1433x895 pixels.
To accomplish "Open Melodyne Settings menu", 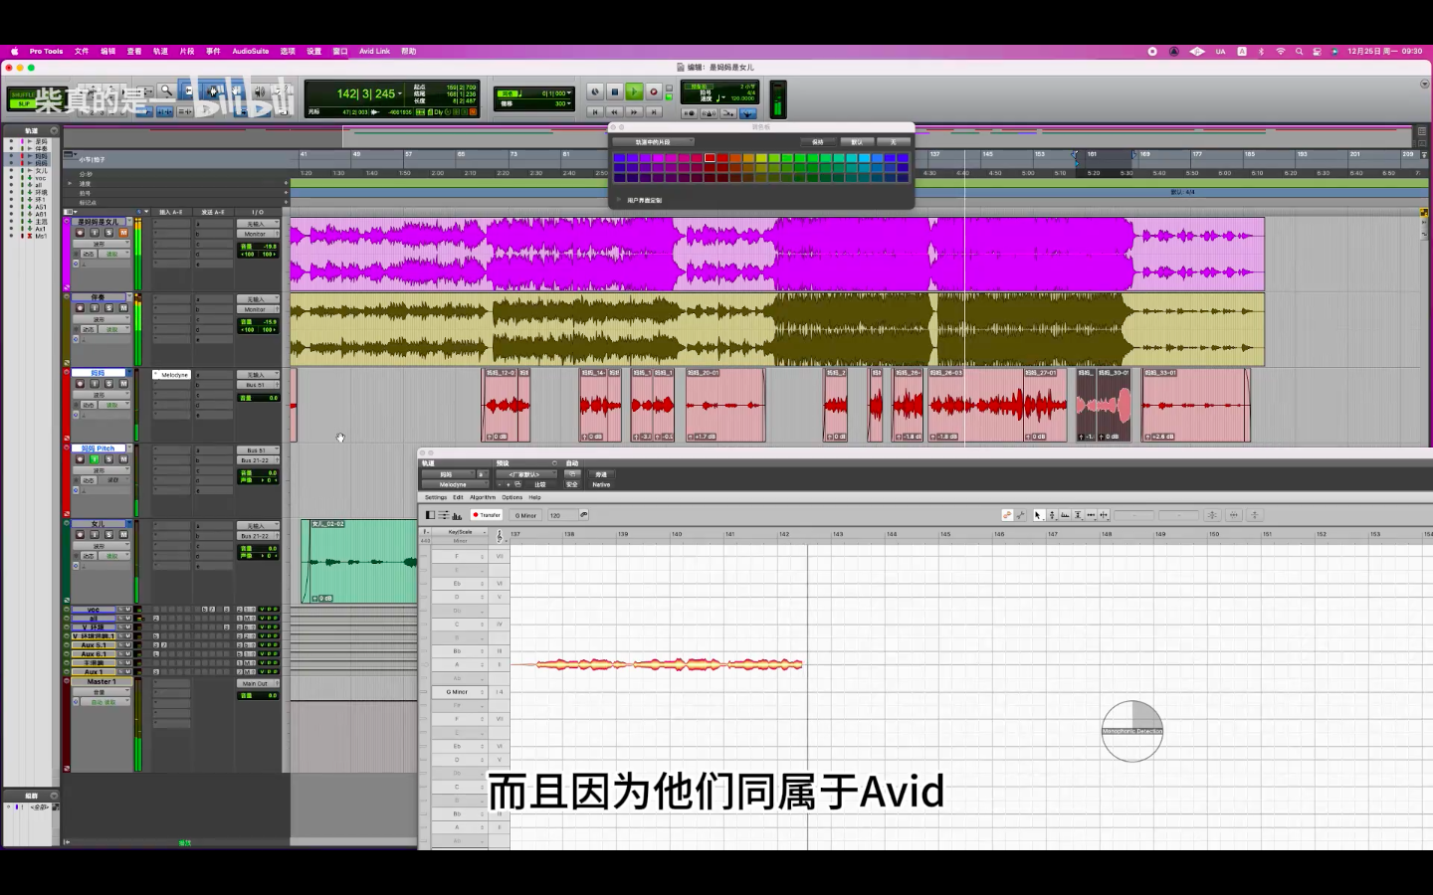I will 436,497.
